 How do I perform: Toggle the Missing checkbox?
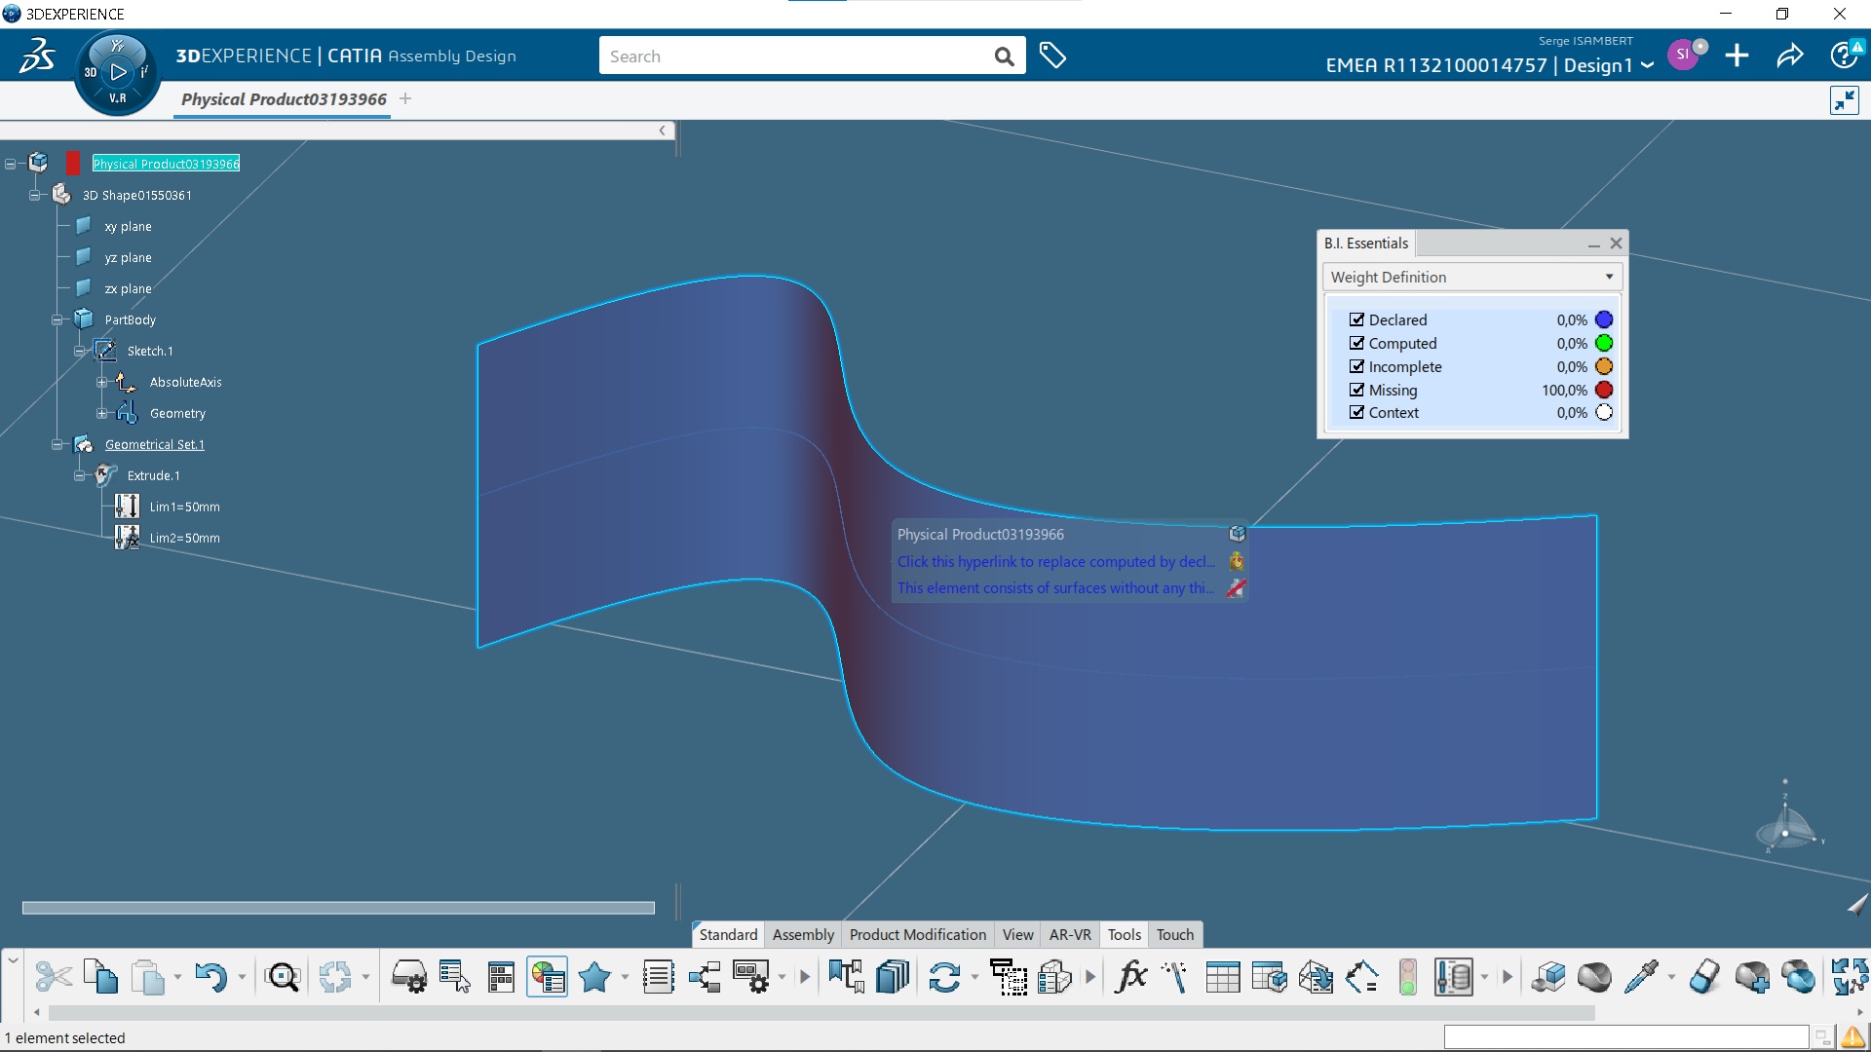tap(1356, 390)
